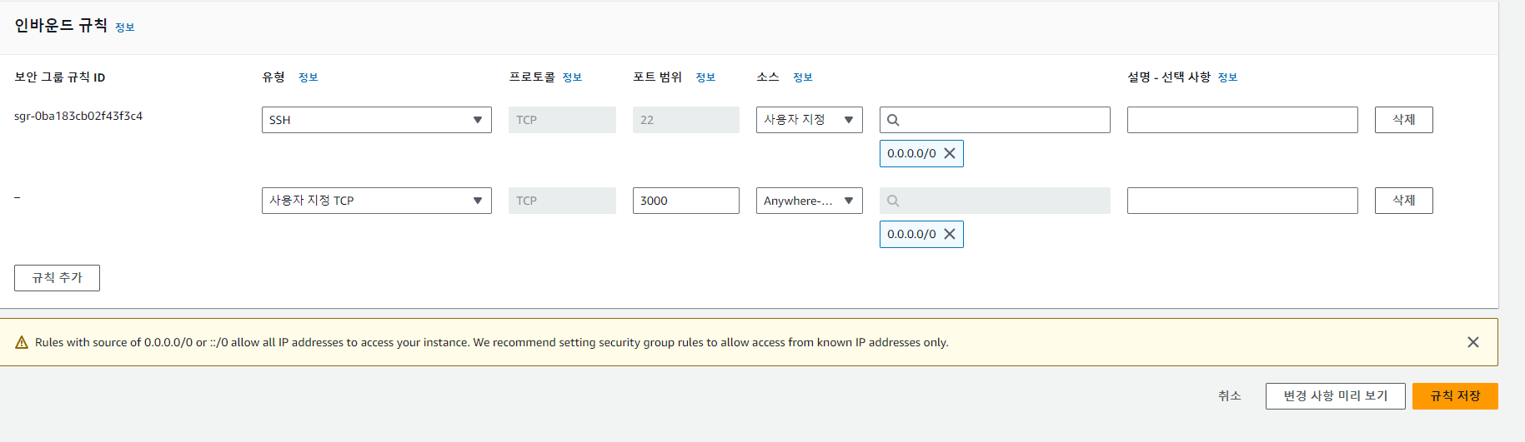Screen dimensions: 1525x442
Task: Open the 정보 link beside 프로토콜
Action: pos(572,77)
